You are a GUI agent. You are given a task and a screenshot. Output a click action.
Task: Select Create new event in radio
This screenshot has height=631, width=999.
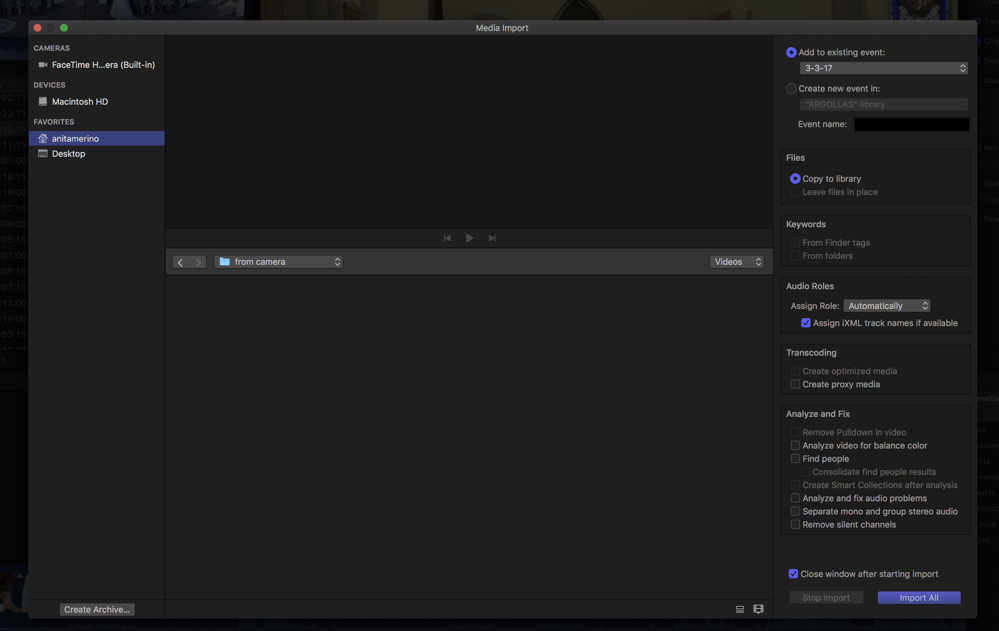pos(791,88)
